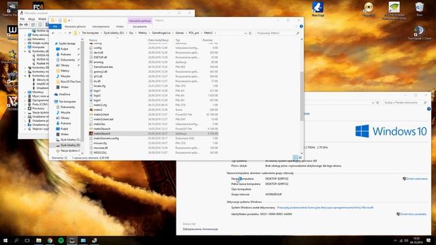436x245 pixels.
Task: Switch to Widok tab in File Explorer
Action: coord(120,27)
